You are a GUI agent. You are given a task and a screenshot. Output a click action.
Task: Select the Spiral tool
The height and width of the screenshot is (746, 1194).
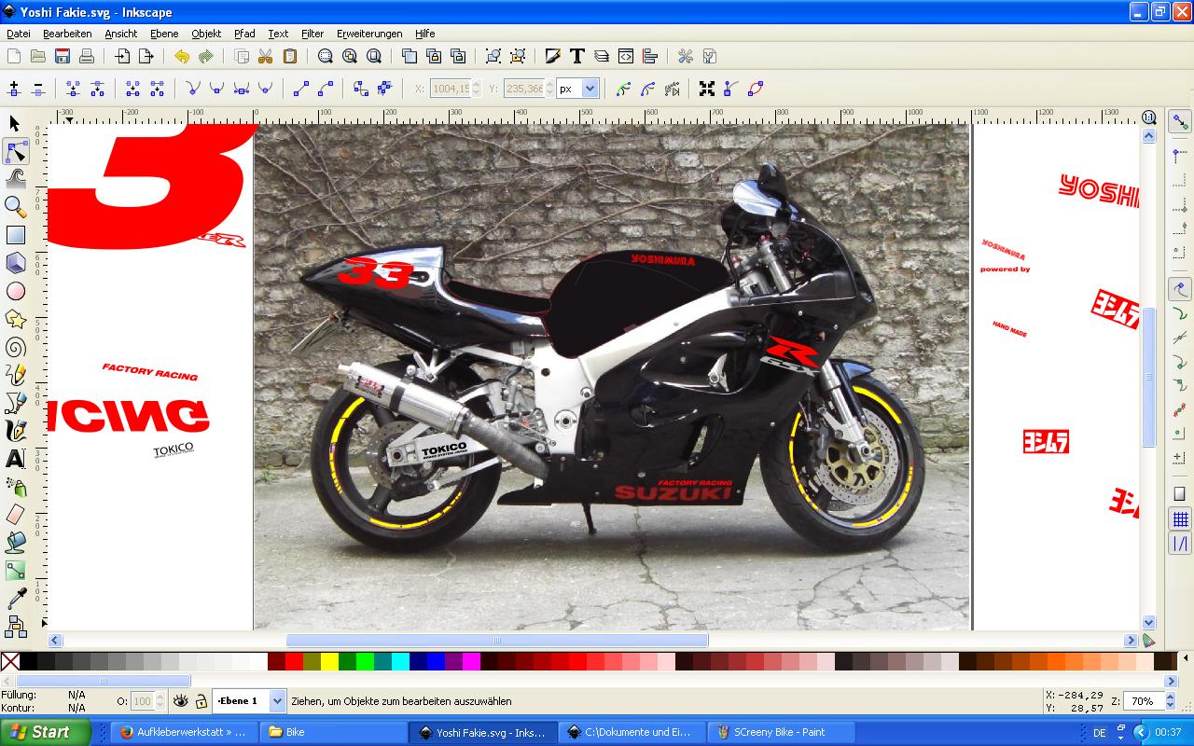[15, 347]
